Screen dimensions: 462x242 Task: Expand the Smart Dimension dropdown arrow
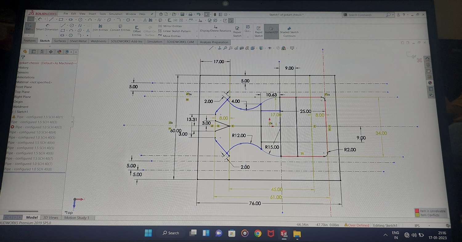pyautogui.click(x=47, y=35)
